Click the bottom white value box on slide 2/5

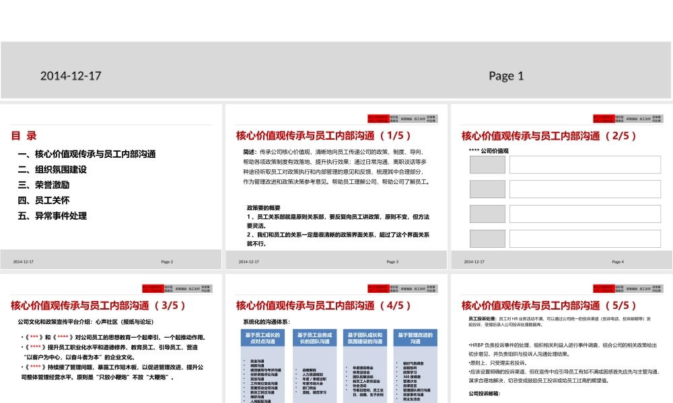[x=585, y=239]
